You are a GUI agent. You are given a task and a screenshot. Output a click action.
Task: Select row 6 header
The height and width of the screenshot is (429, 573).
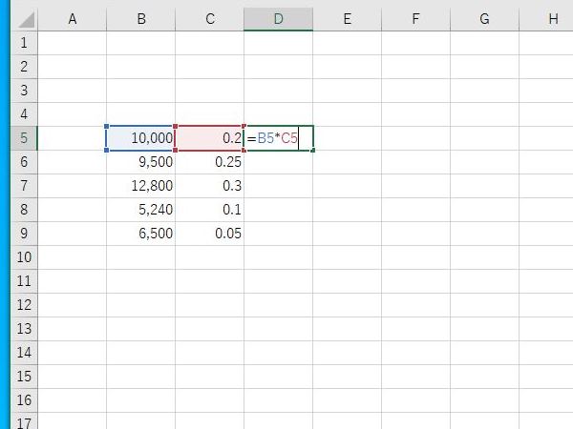click(24, 162)
